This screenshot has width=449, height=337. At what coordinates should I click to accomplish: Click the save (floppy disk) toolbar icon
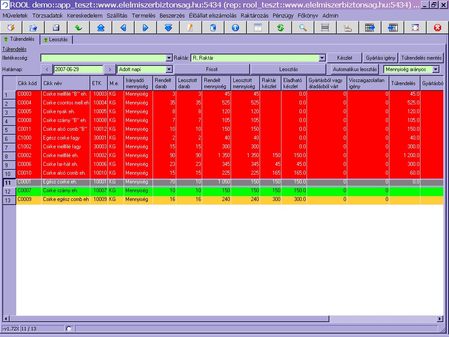click(56, 28)
